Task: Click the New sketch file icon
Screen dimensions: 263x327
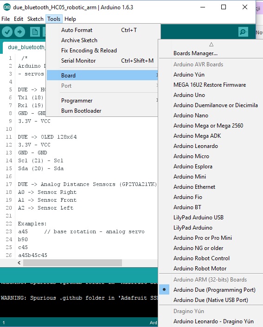Action: click(35, 32)
